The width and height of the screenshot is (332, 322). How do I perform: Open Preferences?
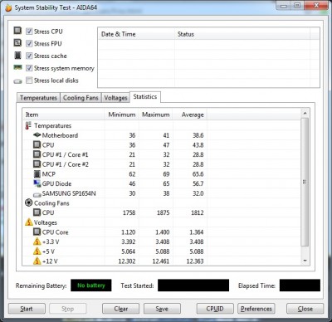256,309
